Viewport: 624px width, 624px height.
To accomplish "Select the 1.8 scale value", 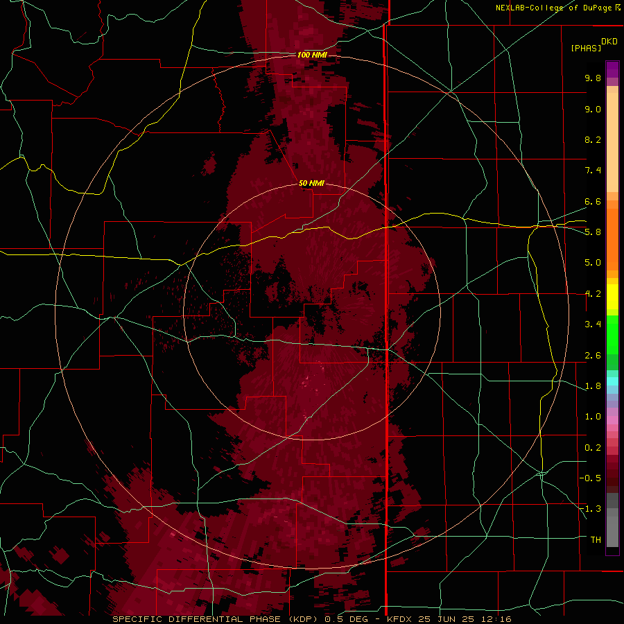I will 593,386.
